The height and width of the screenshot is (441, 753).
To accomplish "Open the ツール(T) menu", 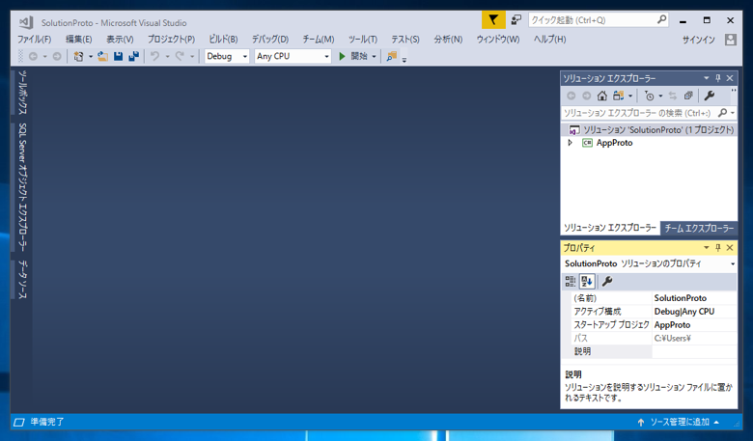I will (363, 40).
